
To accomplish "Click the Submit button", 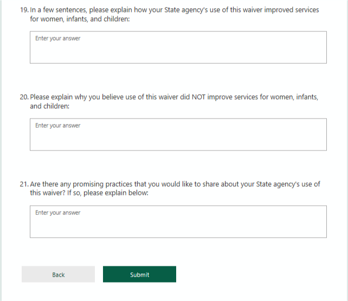I will point(139,274).
